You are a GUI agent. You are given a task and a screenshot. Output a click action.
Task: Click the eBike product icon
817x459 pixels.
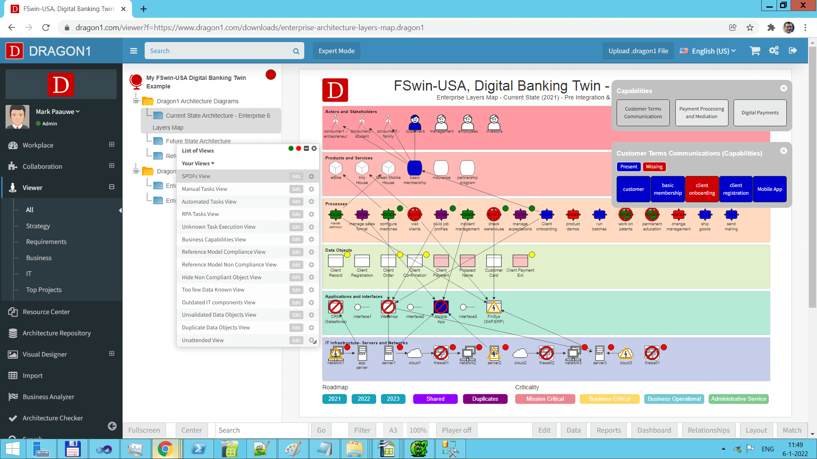point(336,168)
